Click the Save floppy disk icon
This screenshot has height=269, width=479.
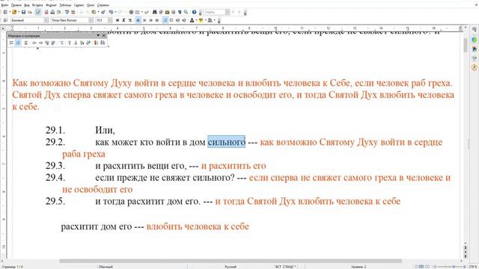tap(23, 12)
